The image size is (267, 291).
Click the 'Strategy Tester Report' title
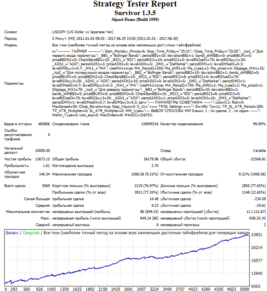click(135, 4)
